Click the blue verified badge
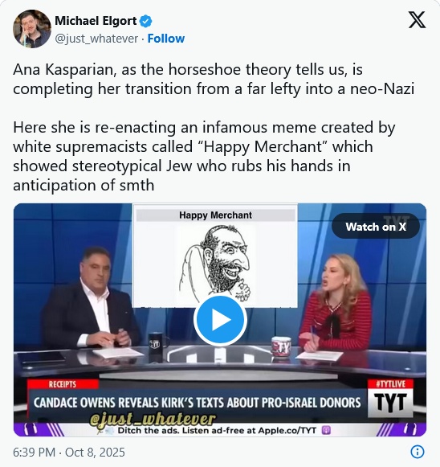 pyautogui.click(x=146, y=21)
